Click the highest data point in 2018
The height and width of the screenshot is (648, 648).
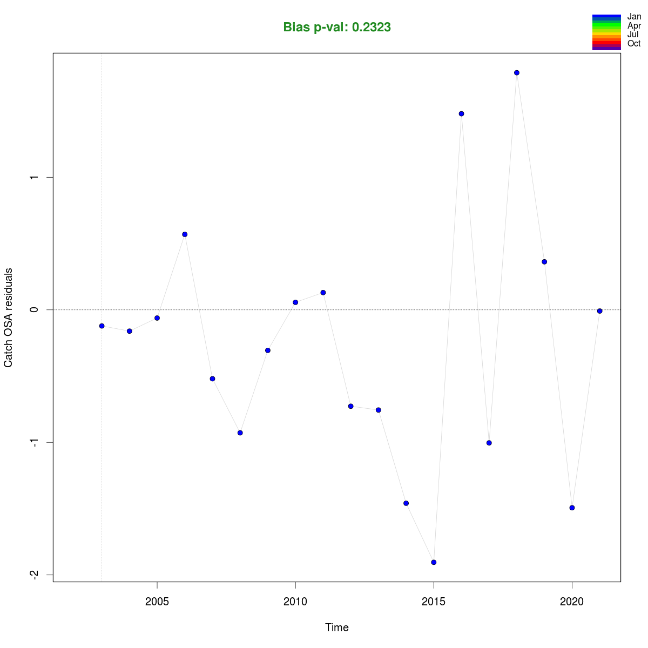pos(517,73)
